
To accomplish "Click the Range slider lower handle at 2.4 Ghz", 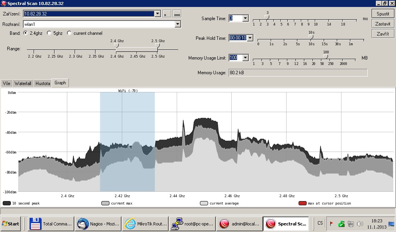I will click(116, 46).
